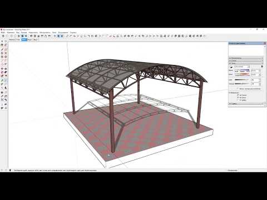Toggle the show shadows button in Shadows panel
Screen dimensions: 267x200
(231, 67)
